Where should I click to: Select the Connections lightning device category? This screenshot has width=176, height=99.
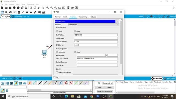(16, 83)
